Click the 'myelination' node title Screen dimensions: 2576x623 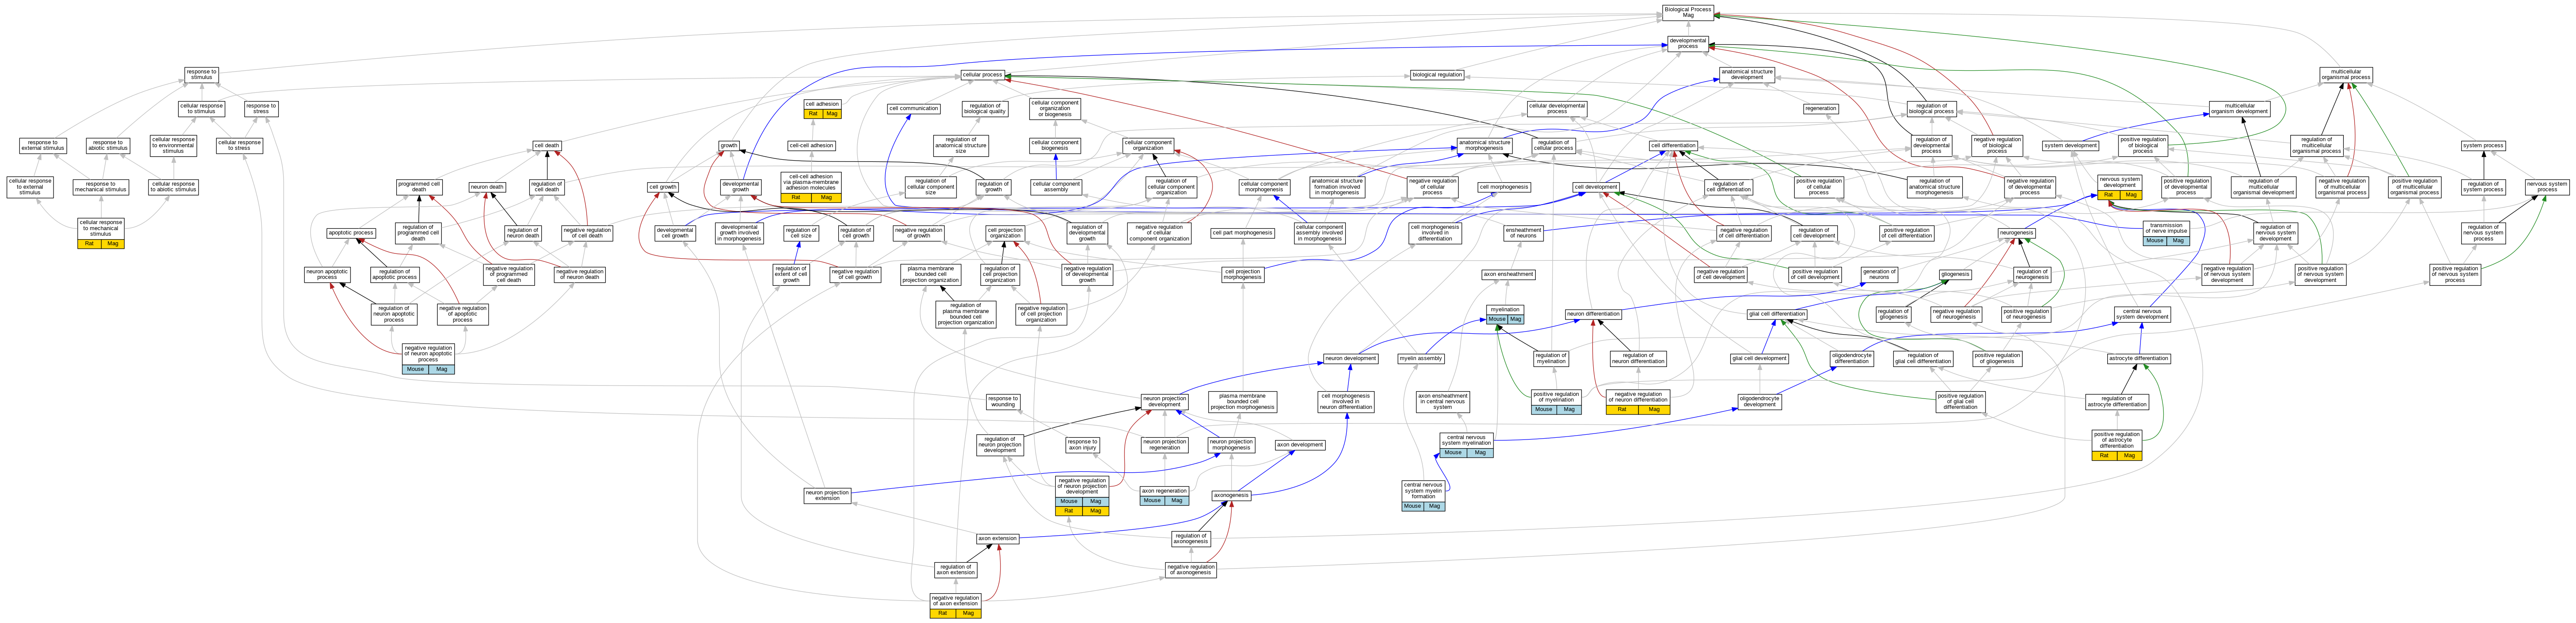1505,310
